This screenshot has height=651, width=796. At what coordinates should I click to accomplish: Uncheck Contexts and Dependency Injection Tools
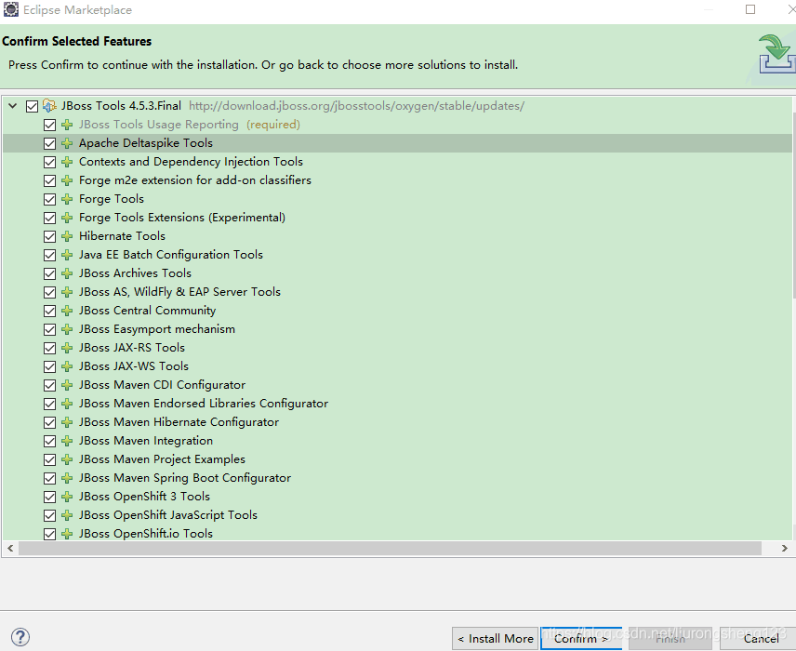pyautogui.click(x=50, y=162)
